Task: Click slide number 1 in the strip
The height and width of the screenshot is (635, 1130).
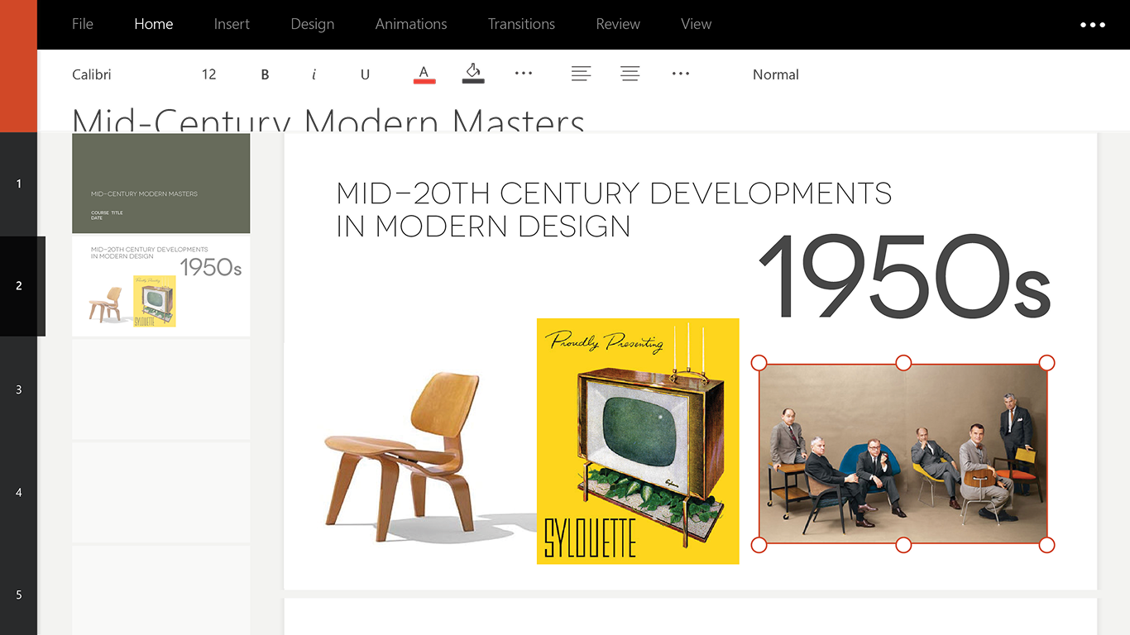Action: (19, 184)
